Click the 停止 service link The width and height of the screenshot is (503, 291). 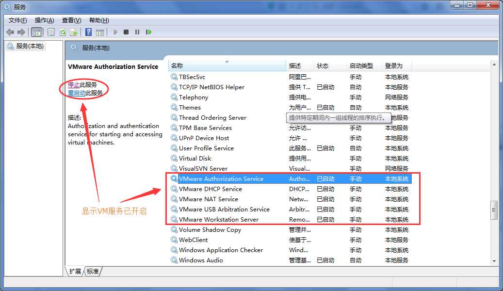click(x=73, y=85)
